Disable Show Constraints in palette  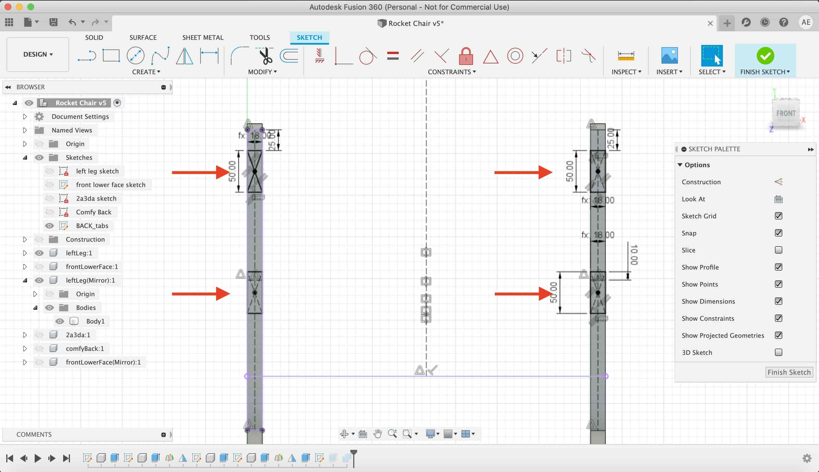(779, 318)
